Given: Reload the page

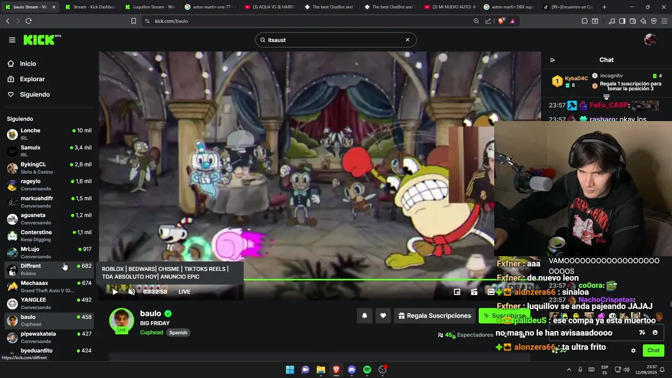Looking at the screenshot, I should coord(29,21).
